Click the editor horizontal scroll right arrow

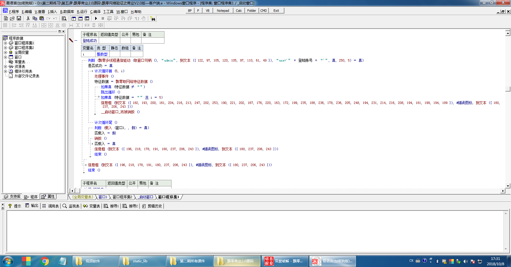click(503, 191)
